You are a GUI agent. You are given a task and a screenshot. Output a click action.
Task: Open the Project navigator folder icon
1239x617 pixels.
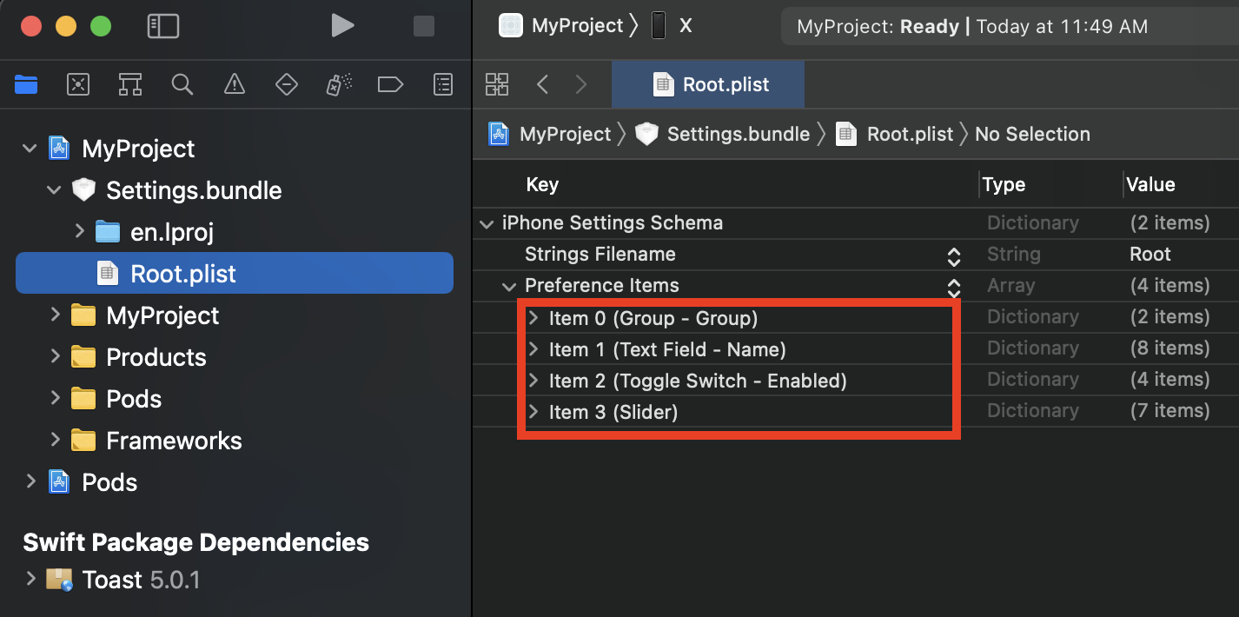coord(27,84)
